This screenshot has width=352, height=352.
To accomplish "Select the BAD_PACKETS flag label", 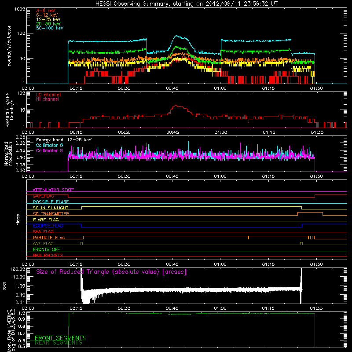I will [48, 255].
